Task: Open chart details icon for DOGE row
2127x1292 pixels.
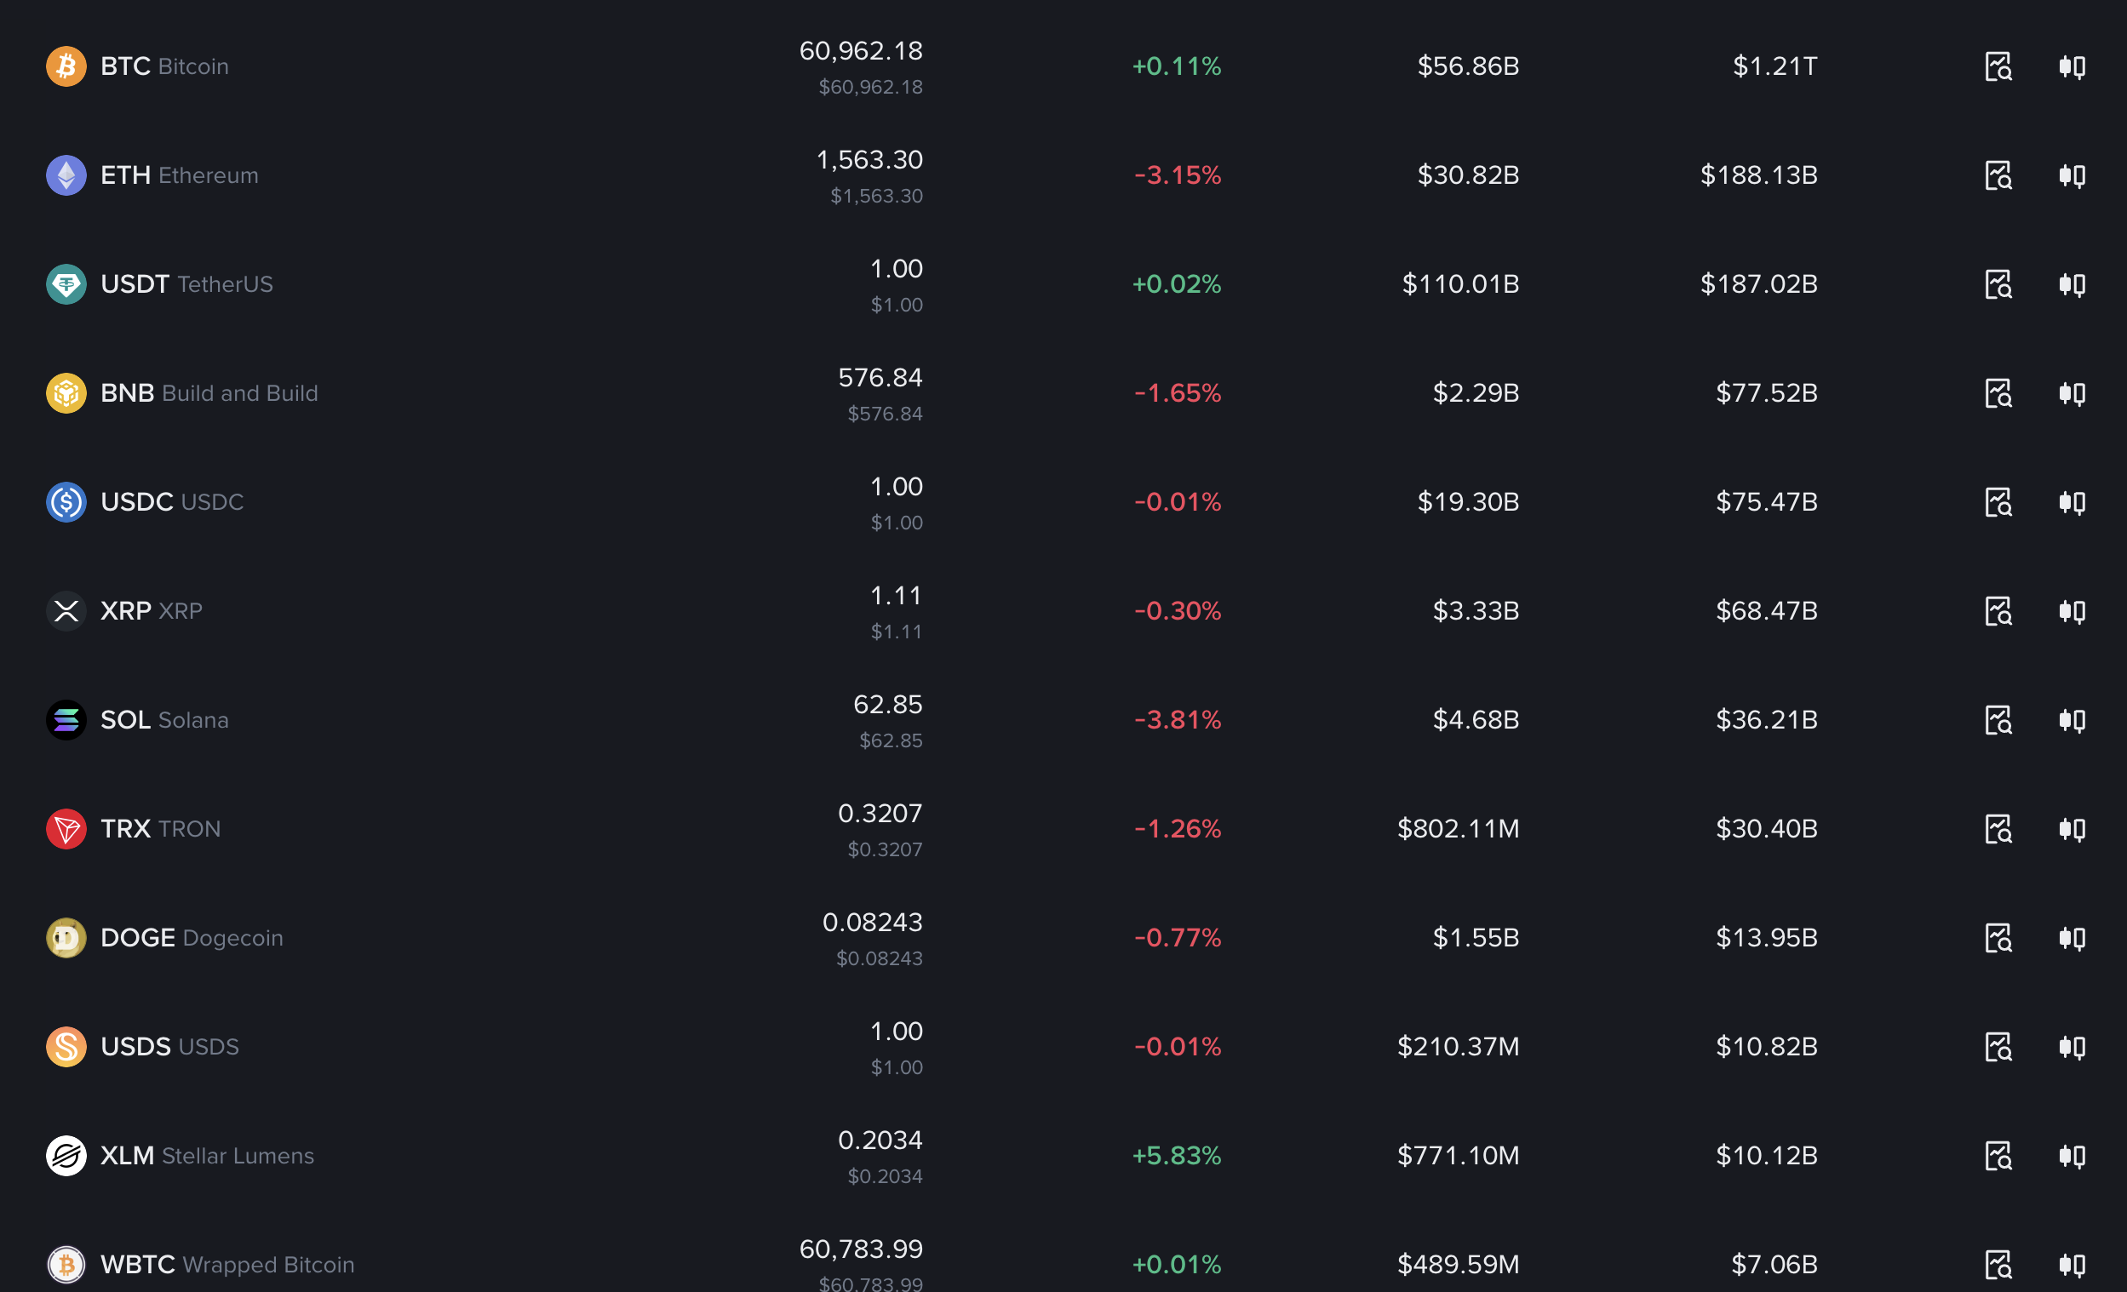Action: [1998, 937]
